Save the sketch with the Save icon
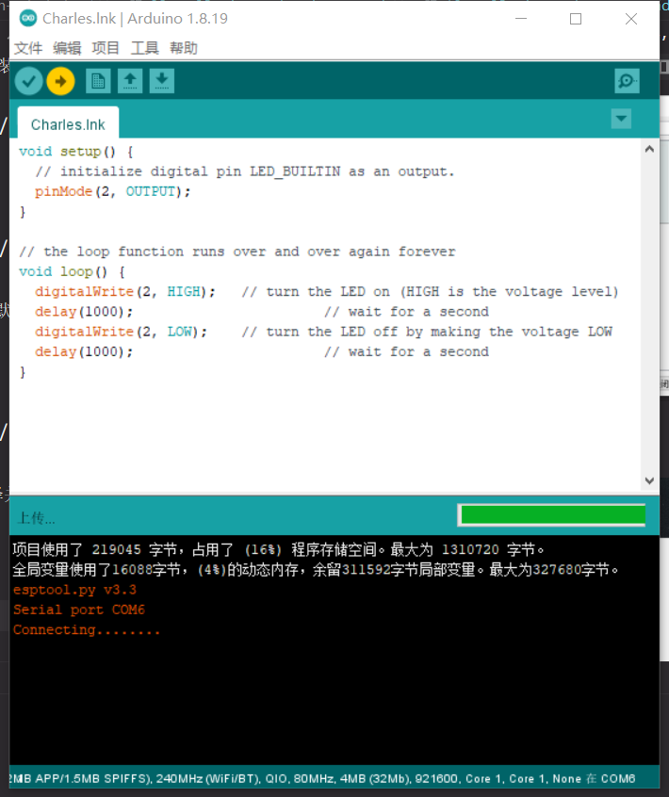Image resolution: width=669 pixels, height=797 pixels. point(162,82)
